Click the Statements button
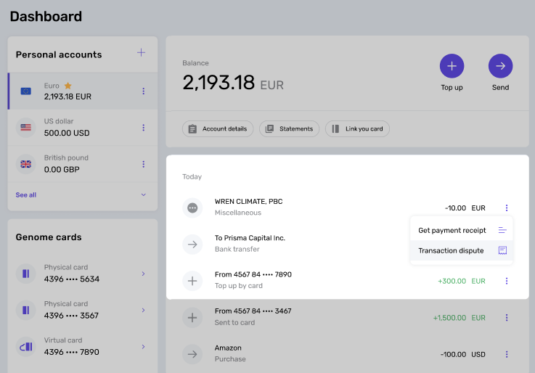The image size is (535, 373). 290,129
